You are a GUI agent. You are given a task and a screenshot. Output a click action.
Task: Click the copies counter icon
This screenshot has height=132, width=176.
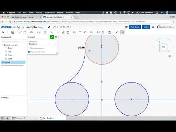(69, 27)
